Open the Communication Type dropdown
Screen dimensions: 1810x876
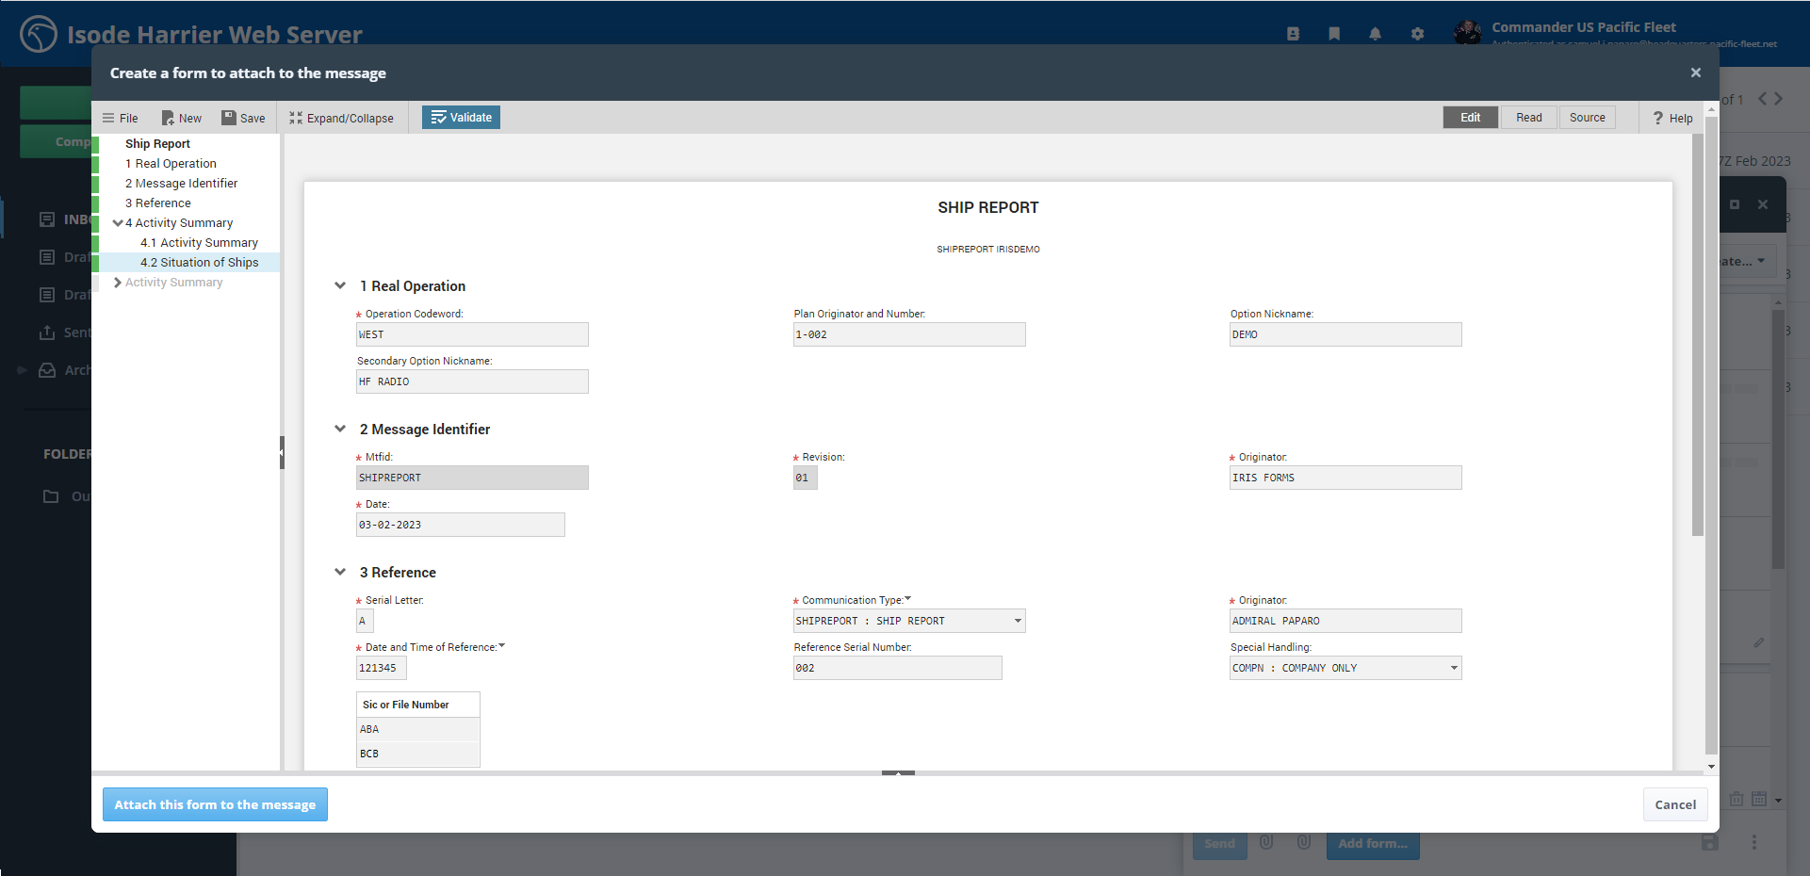[x=1018, y=621]
